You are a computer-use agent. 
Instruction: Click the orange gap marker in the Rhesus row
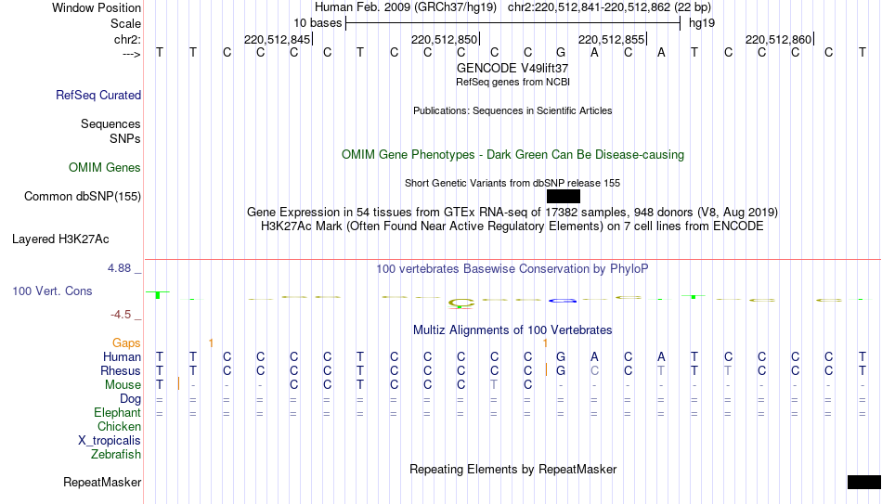[x=546, y=369]
